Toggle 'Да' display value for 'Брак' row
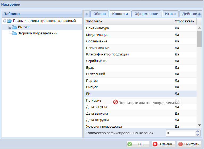The width and height of the screenshot is (204, 149). (x=177, y=68)
